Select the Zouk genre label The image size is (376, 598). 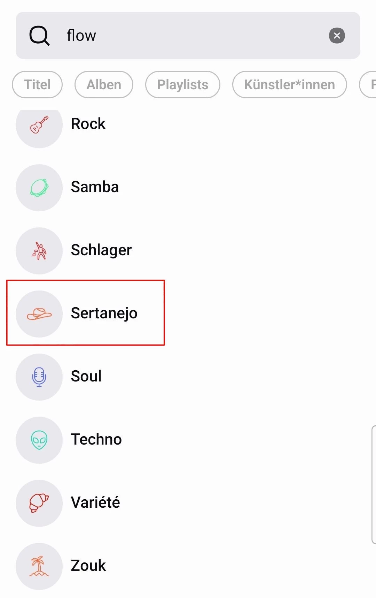(x=88, y=566)
